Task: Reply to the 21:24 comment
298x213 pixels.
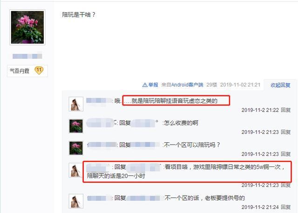Action: pyautogui.click(x=285, y=207)
